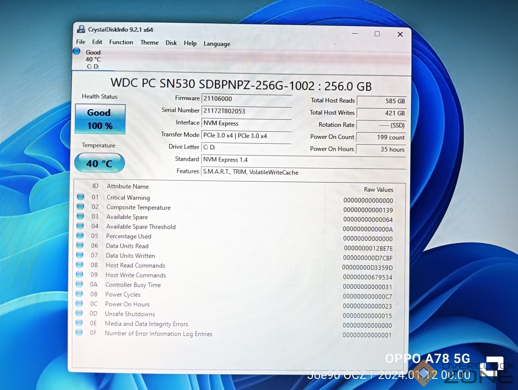The image size is (518, 390).
Task: Select the Data Units Written attribute name
Action: point(130,256)
